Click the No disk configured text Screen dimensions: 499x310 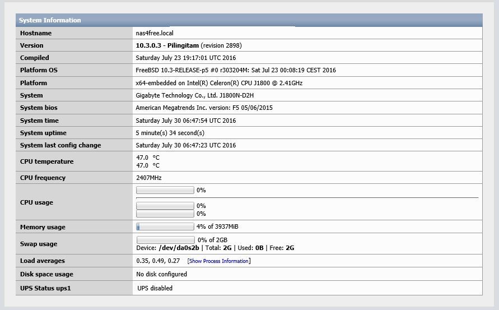pos(161,274)
